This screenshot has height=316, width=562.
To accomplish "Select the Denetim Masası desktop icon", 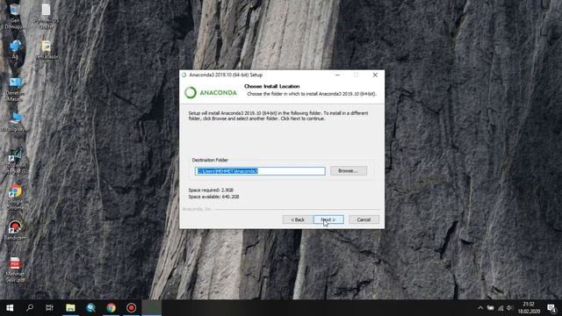I will point(15,89).
